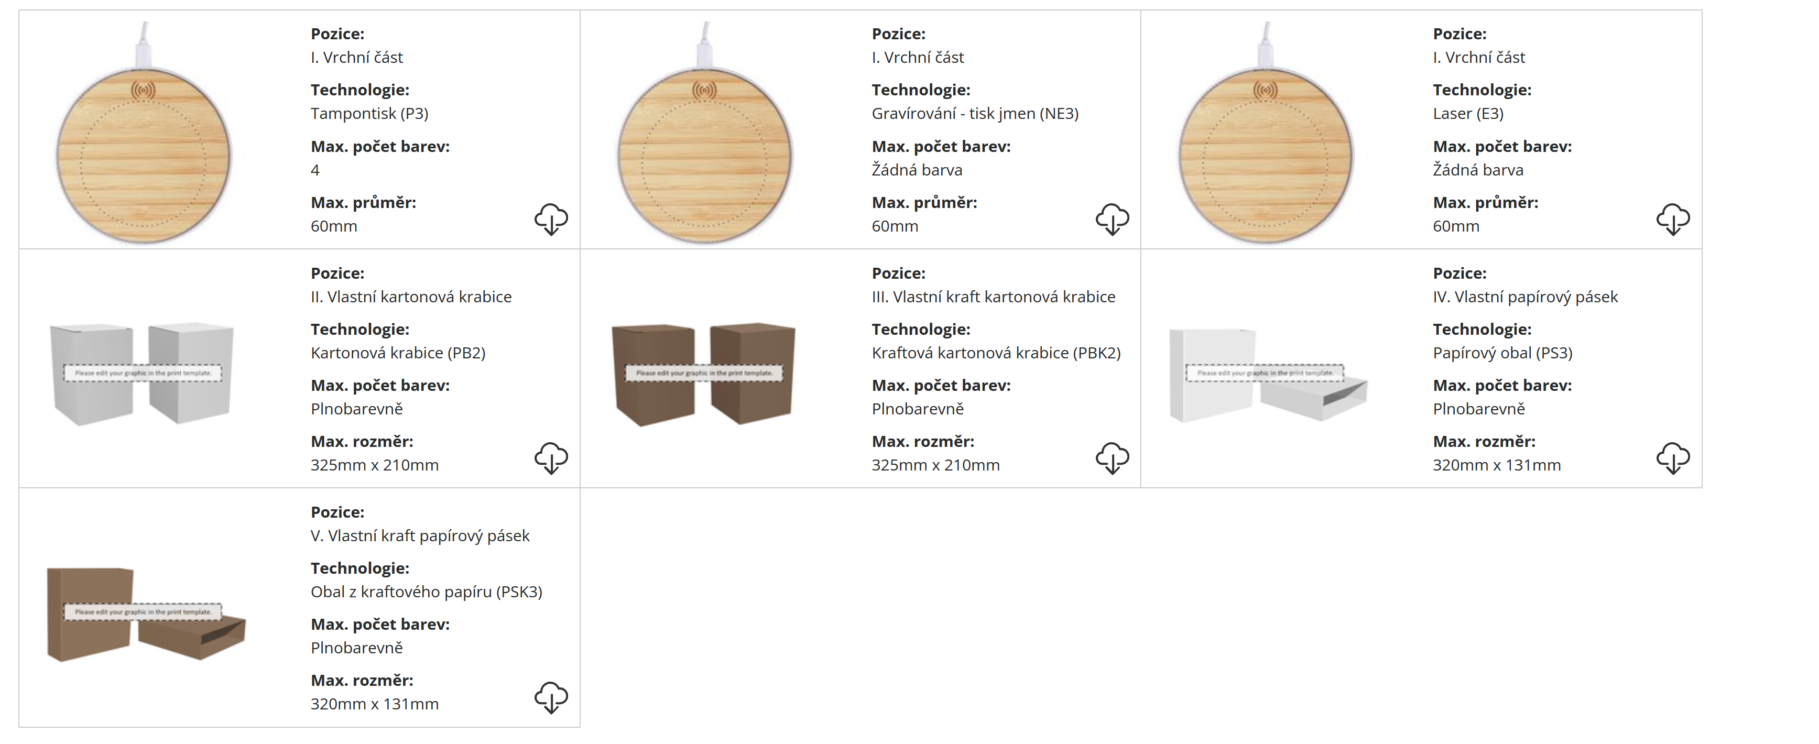
Task: Click the V. Vlastní kraft papírový pásek position
Action: coord(419,536)
